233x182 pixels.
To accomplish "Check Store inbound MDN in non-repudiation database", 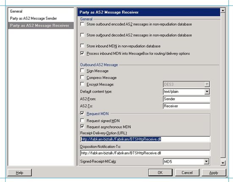I will 82,46.
